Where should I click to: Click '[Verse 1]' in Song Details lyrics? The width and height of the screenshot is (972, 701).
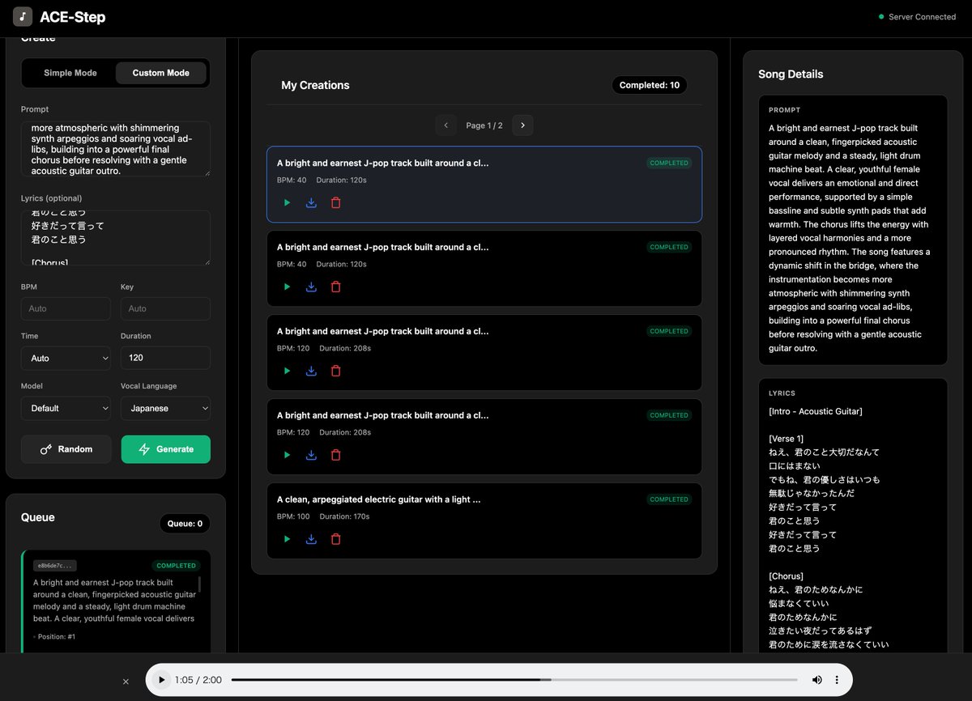tap(786, 439)
